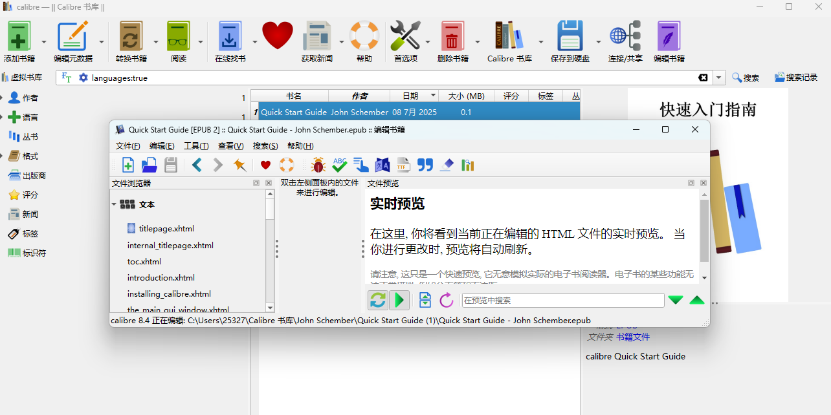Click the 获取新闻 fetch news icon
The height and width of the screenshot is (415, 831).
317,36
